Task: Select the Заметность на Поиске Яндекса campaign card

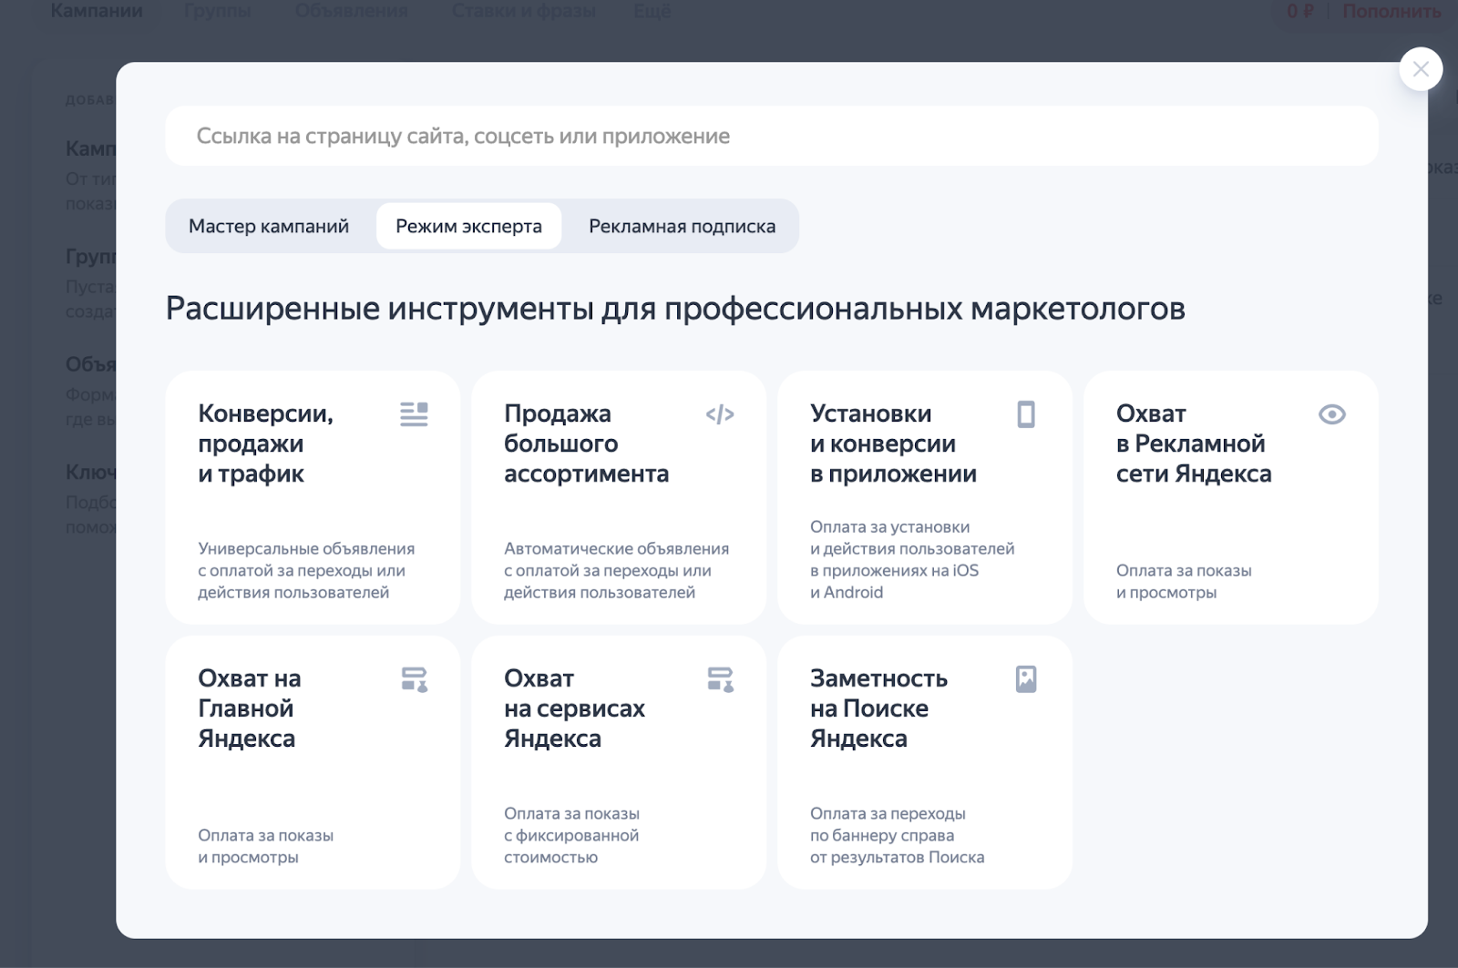Action: click(x=923, y=763)
